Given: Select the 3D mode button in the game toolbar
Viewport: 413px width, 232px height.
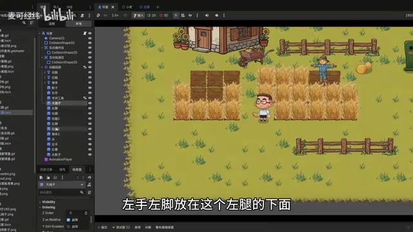Looking at the screenshot, I should [163, 15].
